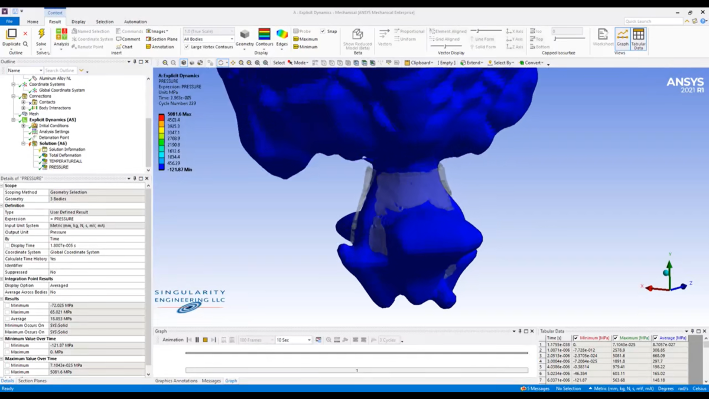Toggle the Display Time checkbox in Details

click(x=7, y=245)
